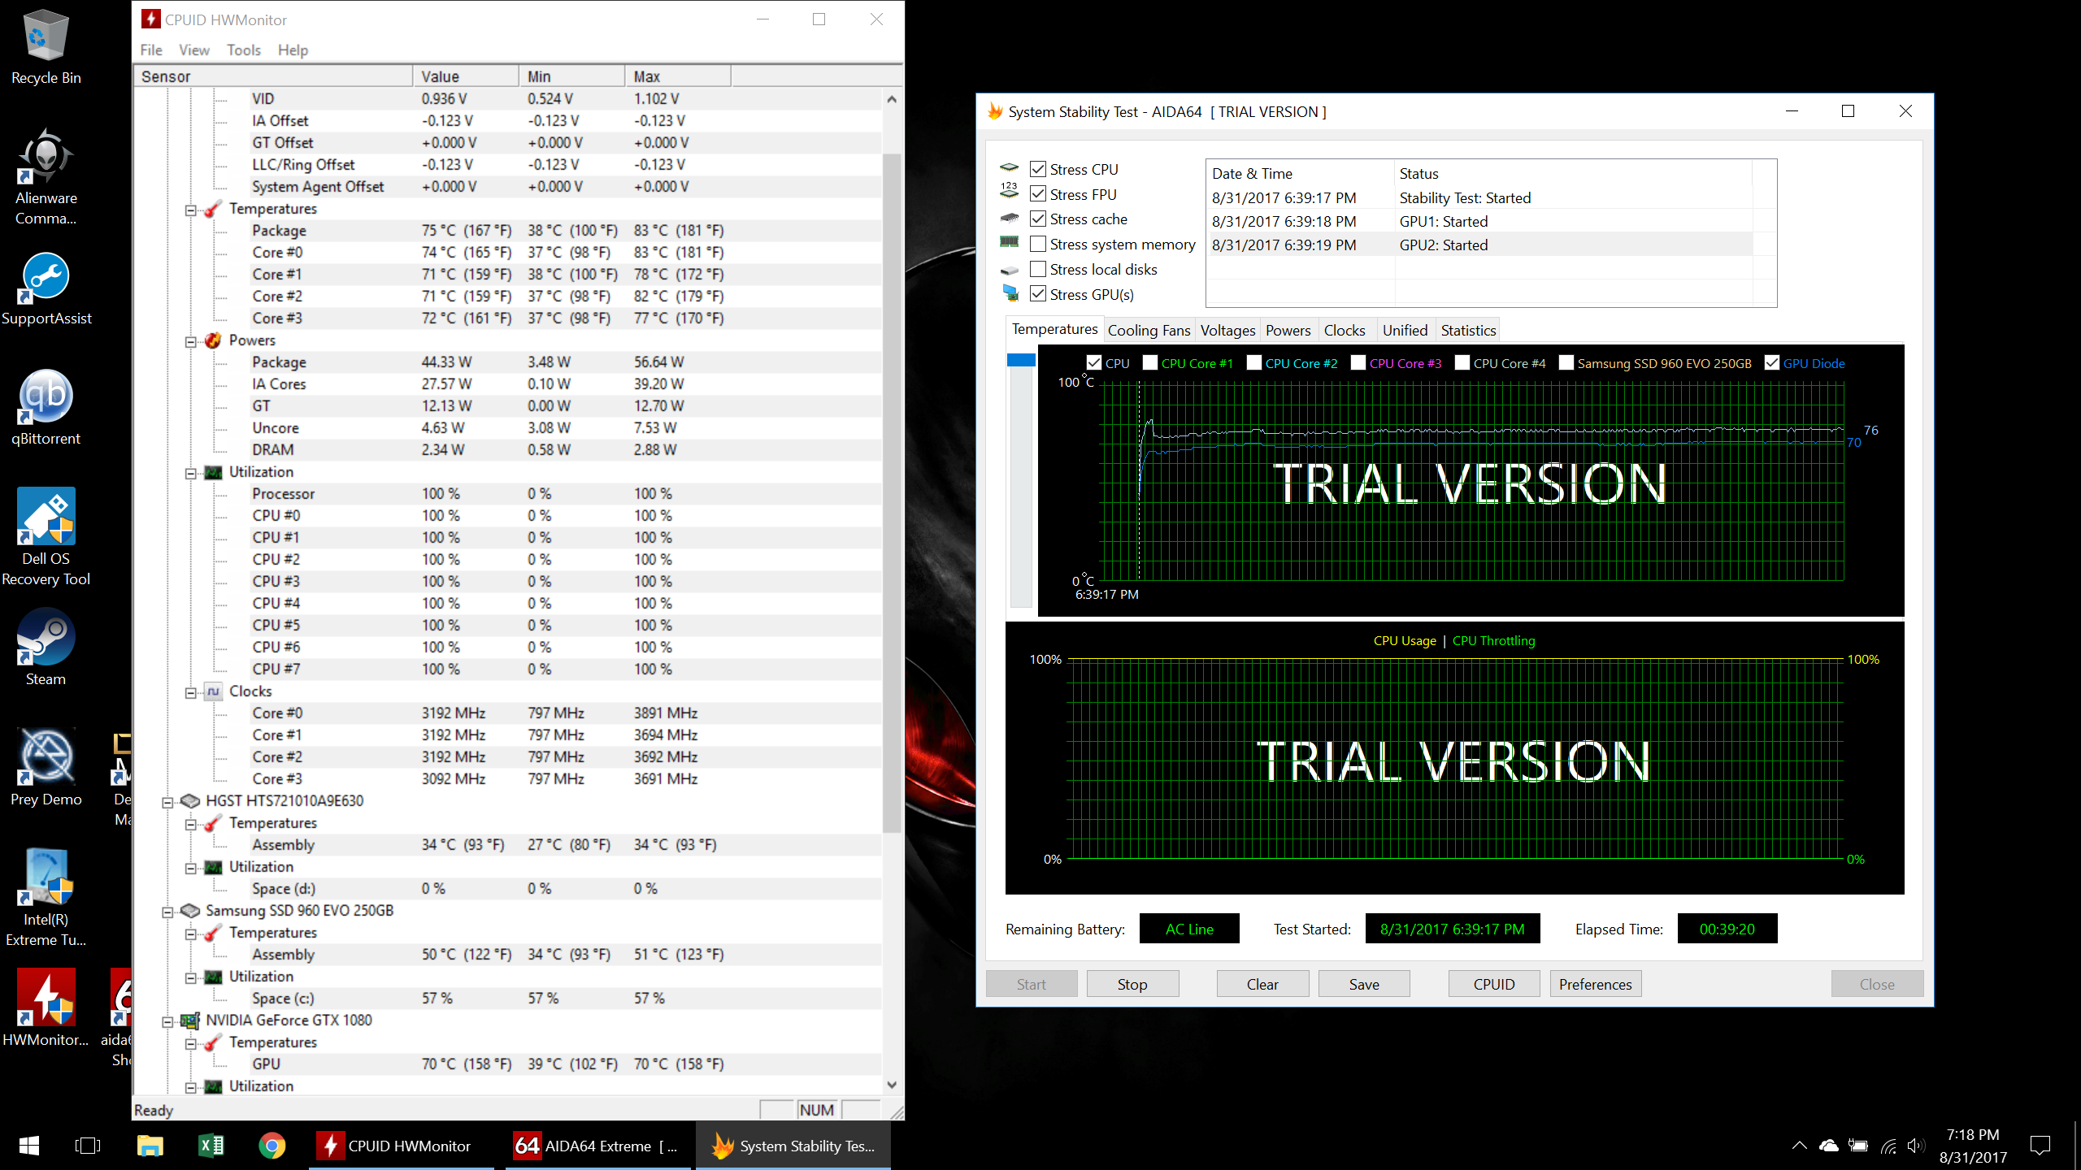This screenshot has width=2081, height=1170.
Task: Open Preferences in AIDA64
Action: pos(1596,984)
